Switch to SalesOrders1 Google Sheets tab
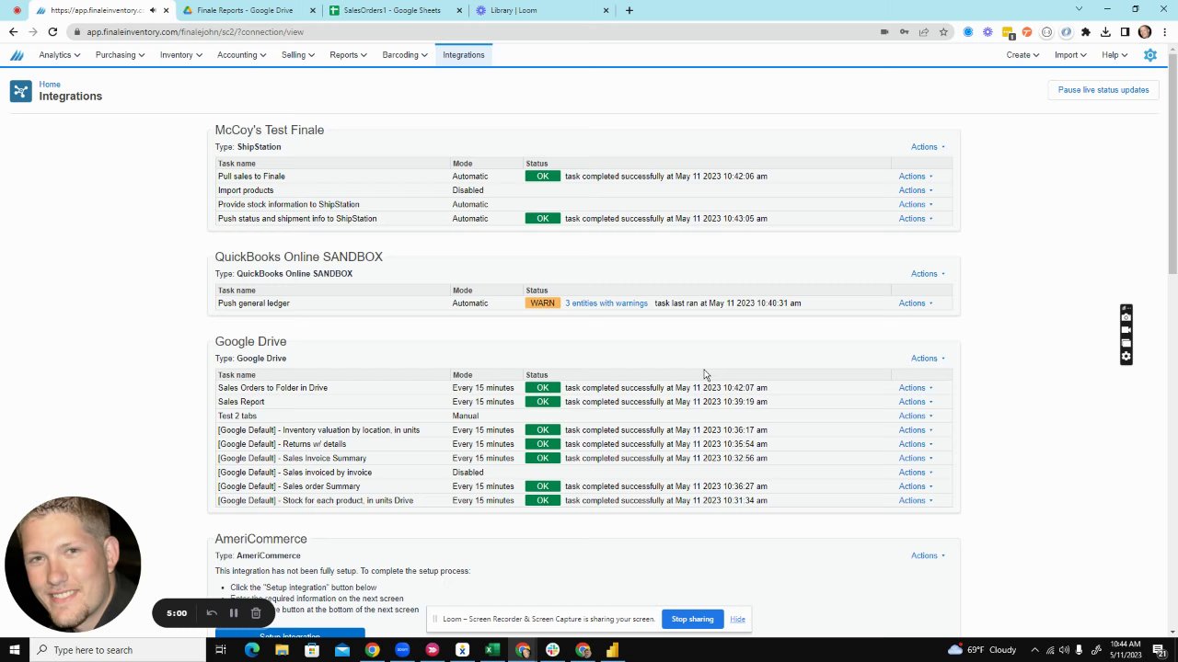This screenshot has width=1178, height=662. 394,10
